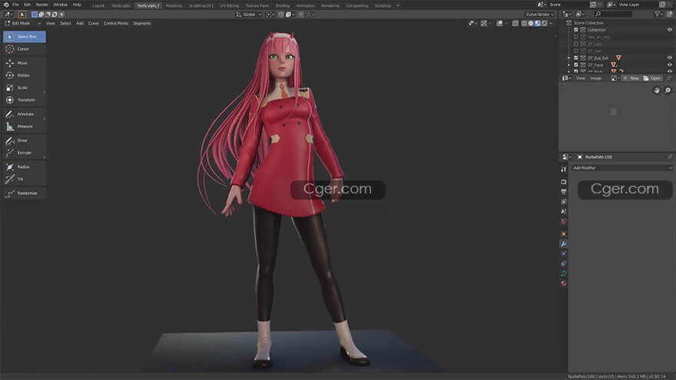The width and height of the screenshot is (676, 380).
Task: Activate the curve Draw tool
Action: (24, 140)
